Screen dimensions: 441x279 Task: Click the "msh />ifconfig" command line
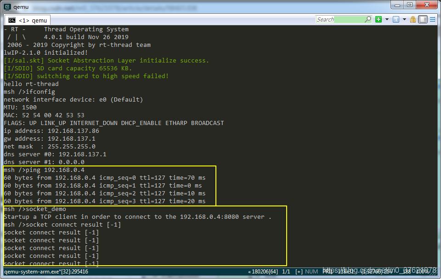point(29,92)
